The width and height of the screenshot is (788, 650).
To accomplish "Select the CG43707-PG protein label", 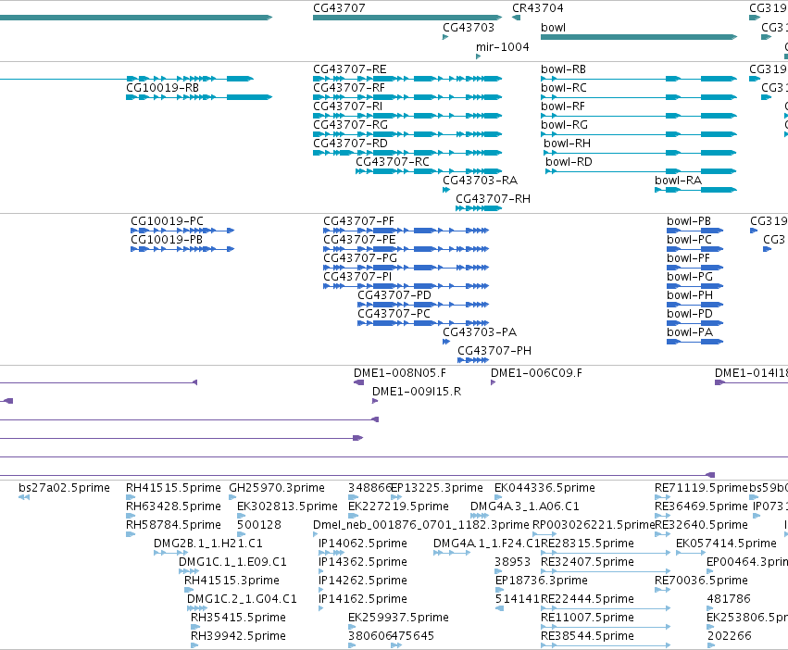I will click(360, 258).
